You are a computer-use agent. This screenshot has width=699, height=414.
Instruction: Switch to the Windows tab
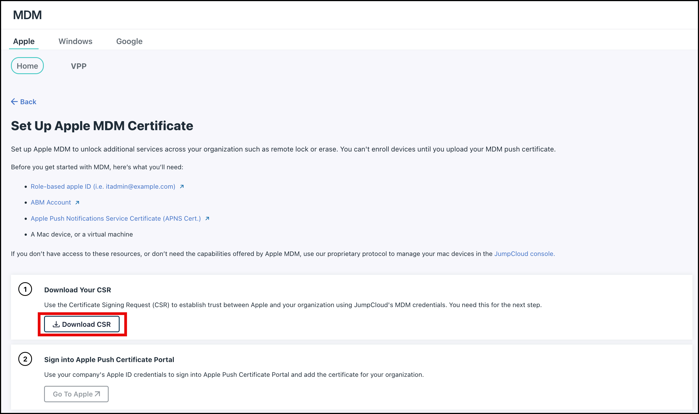click(x=75, y=41)
